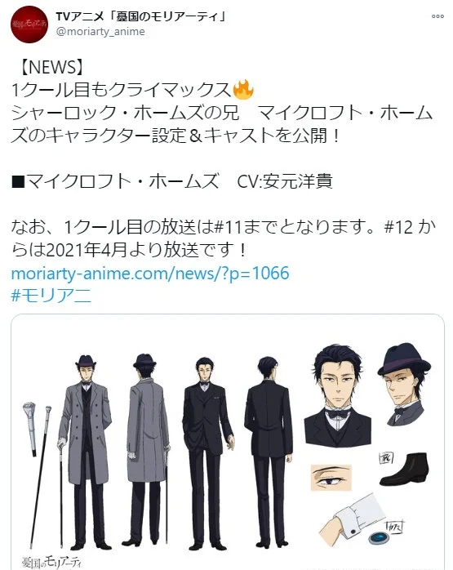Image resolution: width=453 pixels, height=570 pixels.
Task: Click the fire emoji in the tweet
Action: click(x=243, y=90)
